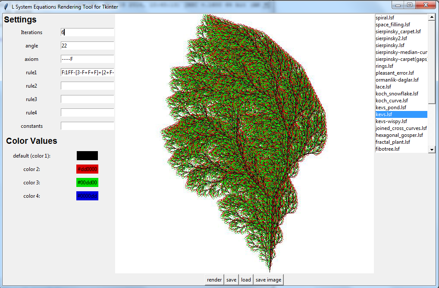Click the save image button
The width and height of the screenshot is (439, 288).
click(268, 280)
